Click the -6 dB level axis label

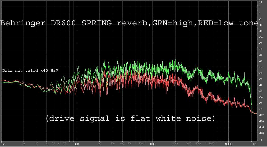pos(260,19)
